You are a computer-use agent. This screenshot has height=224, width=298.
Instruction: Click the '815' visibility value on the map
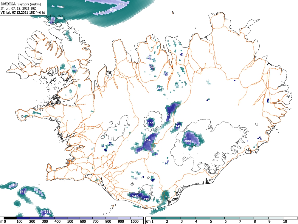[113, 10]
